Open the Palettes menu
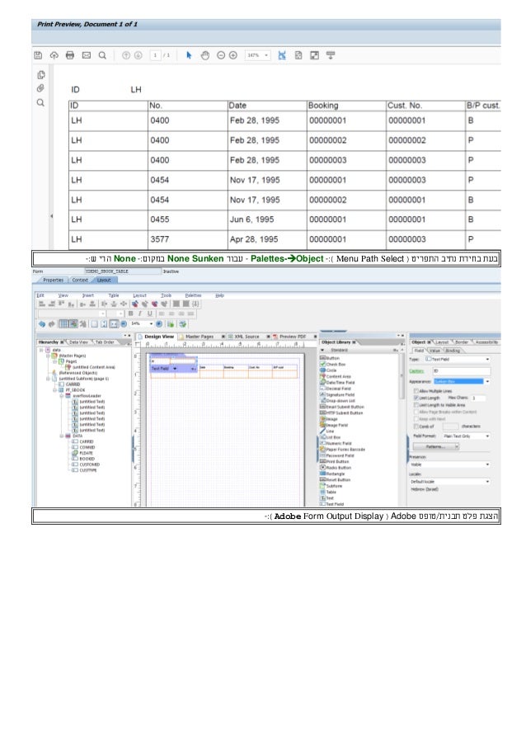This screenshot has width=526, height=745. [x=192, y=294]
